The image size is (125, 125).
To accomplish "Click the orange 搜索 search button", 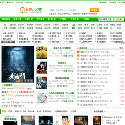I will coord(94,10).
